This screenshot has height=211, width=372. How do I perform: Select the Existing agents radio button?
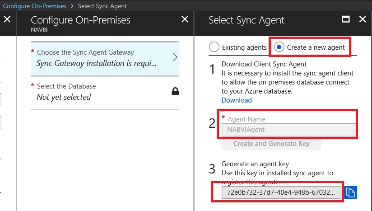point(214,47)
